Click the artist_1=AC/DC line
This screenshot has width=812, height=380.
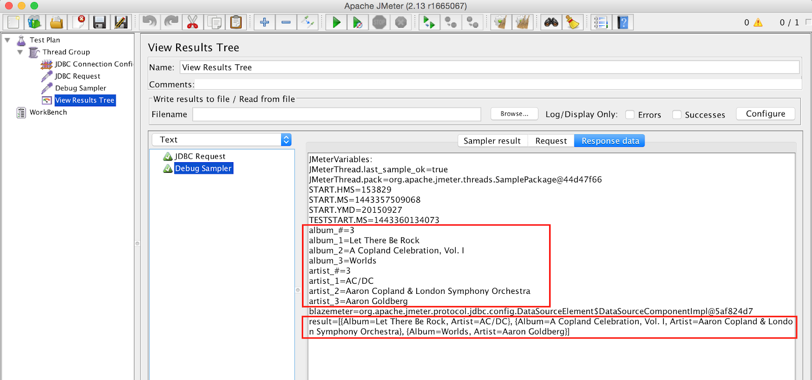click(341, 281)
